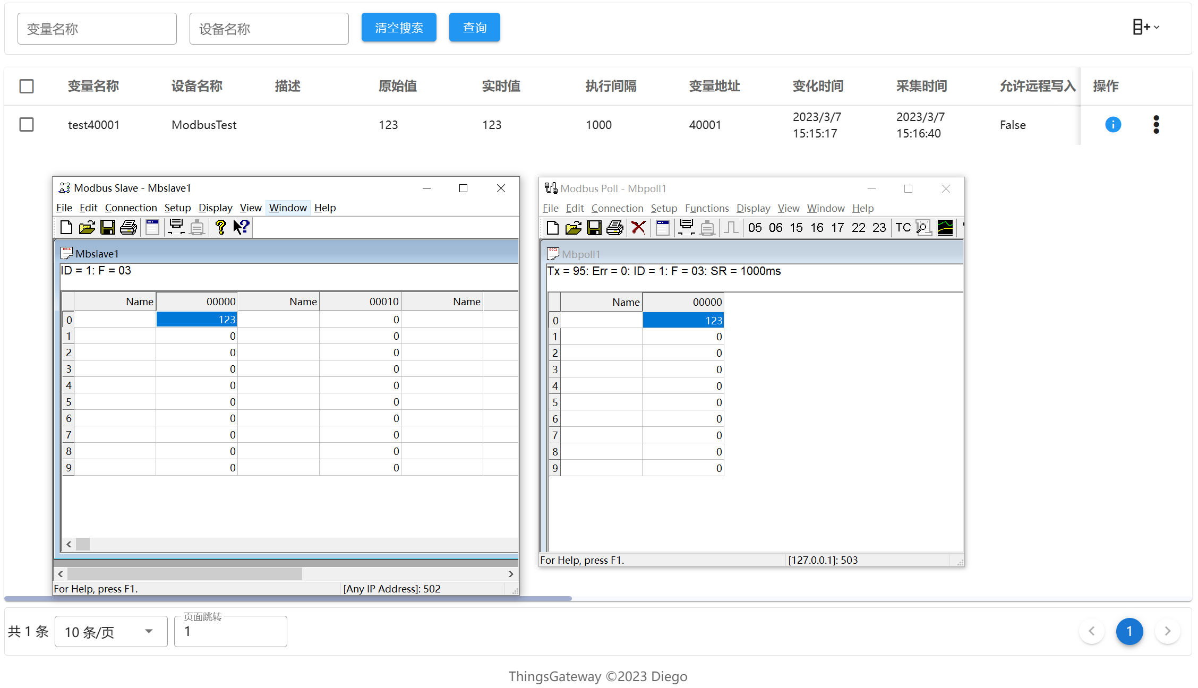The height and width of the screenshot is (688, 1198).
Task: Click the 清空搜索 clear search button
Action: click(399, 28)
